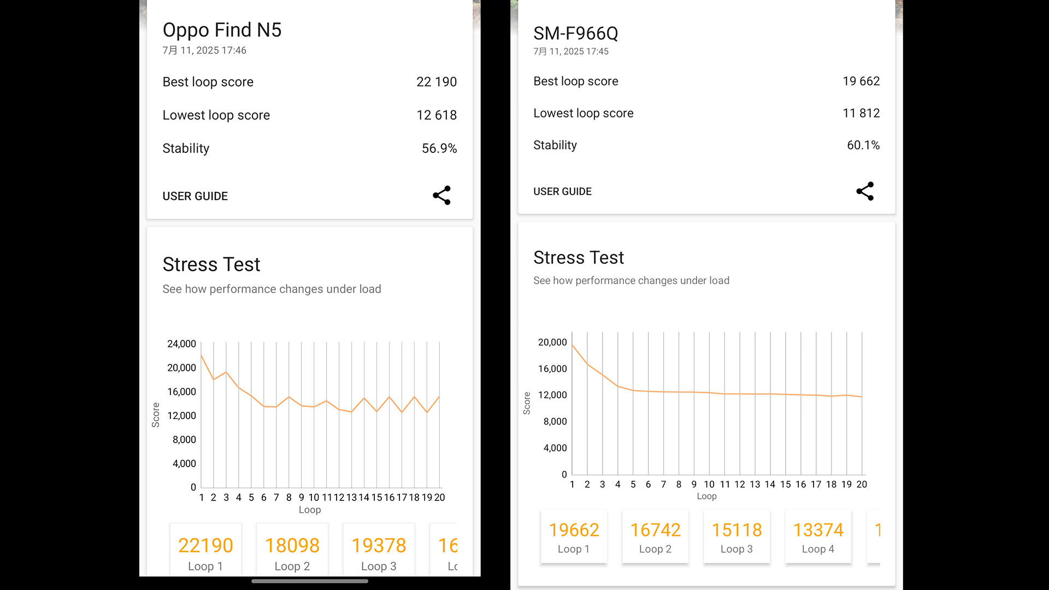Click Samsung lowest loop score 11 812
Image resolution: width=1049 pixels, height=590 pixels.
click(x=861, y=113)
